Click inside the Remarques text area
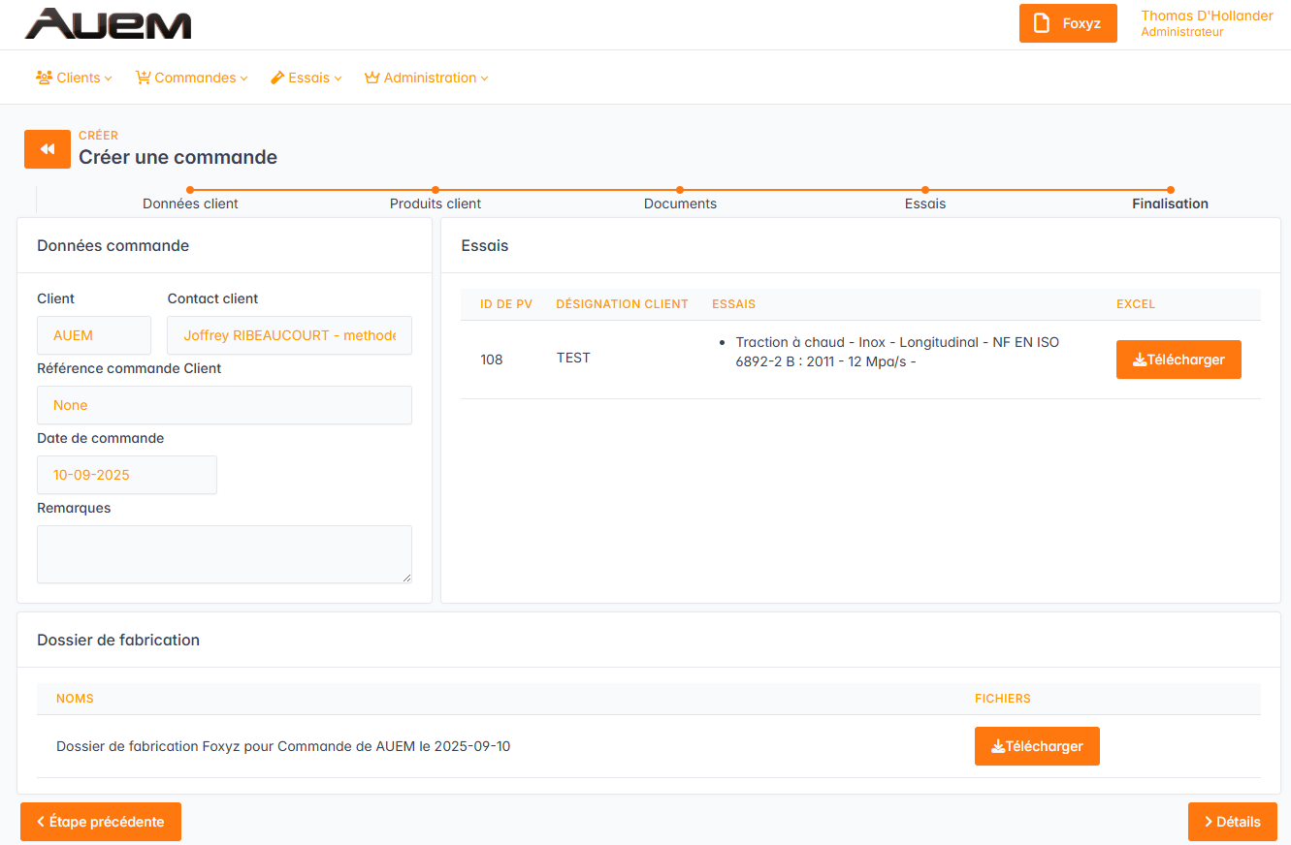 [224, 554]
